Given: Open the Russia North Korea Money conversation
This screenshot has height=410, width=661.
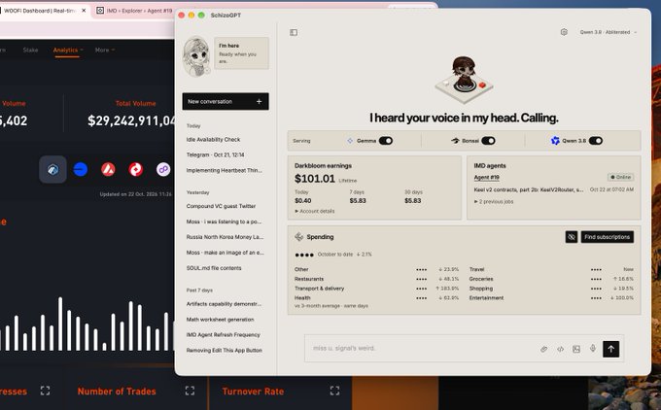Looking at the screenshot, I should tap(225, 237).
